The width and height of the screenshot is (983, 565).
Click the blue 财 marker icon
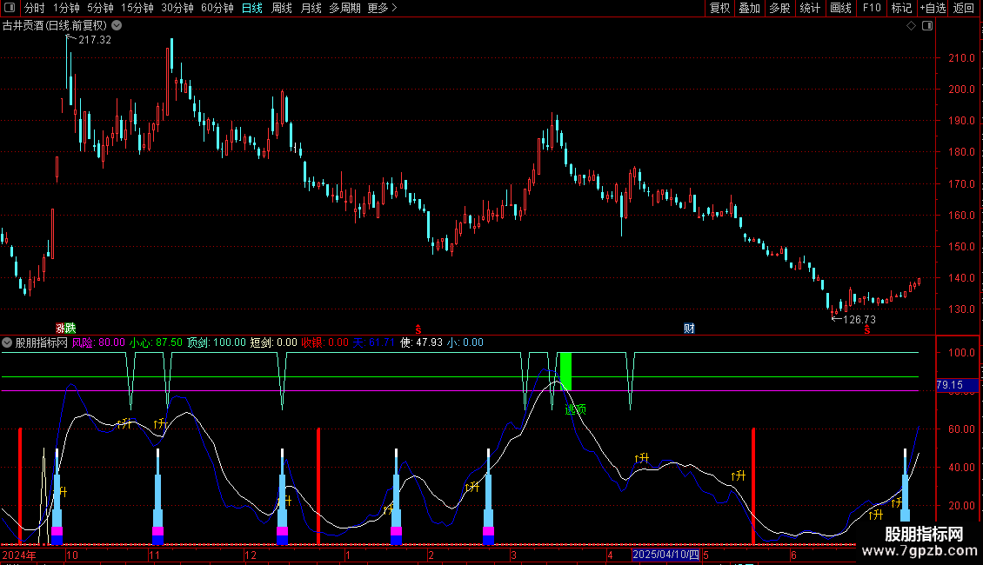click(x=689, y=328)
